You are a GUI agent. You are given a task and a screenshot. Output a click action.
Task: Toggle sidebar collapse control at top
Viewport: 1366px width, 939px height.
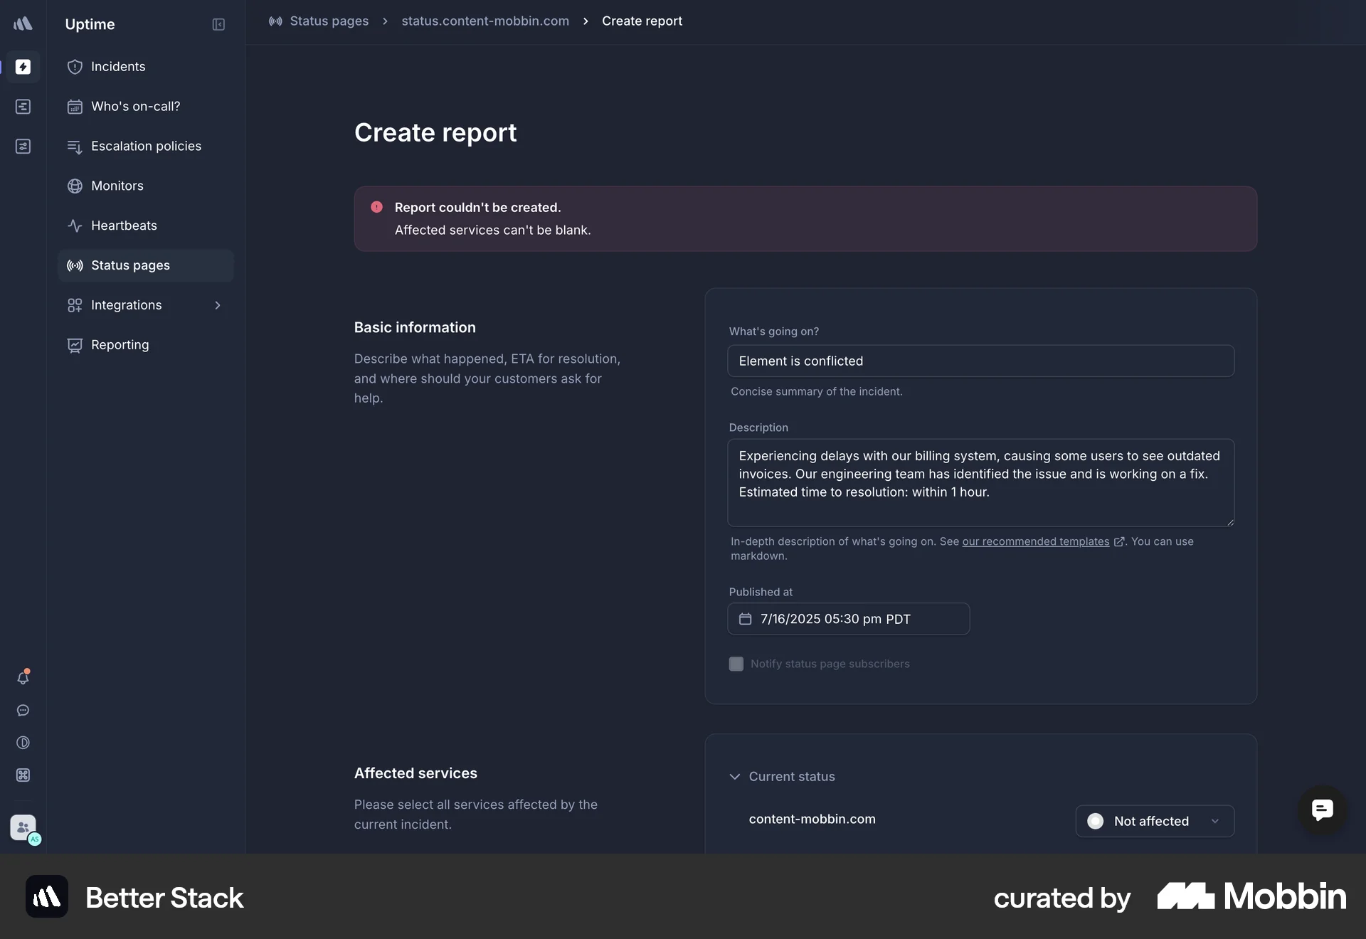tap(218, 24)
